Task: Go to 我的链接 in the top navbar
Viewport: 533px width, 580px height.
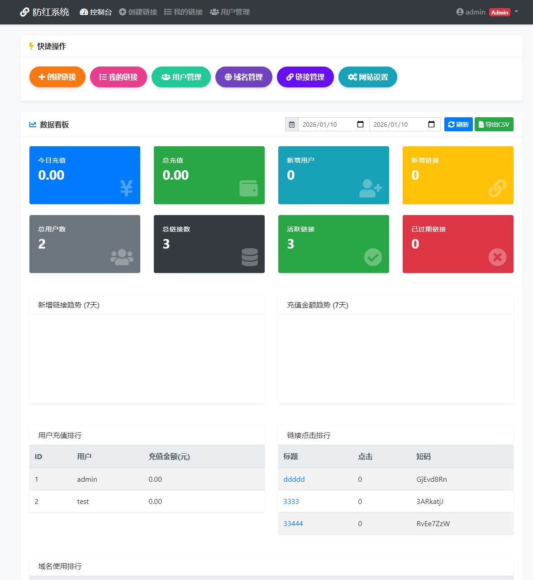Action: click(x=183, y=12)
